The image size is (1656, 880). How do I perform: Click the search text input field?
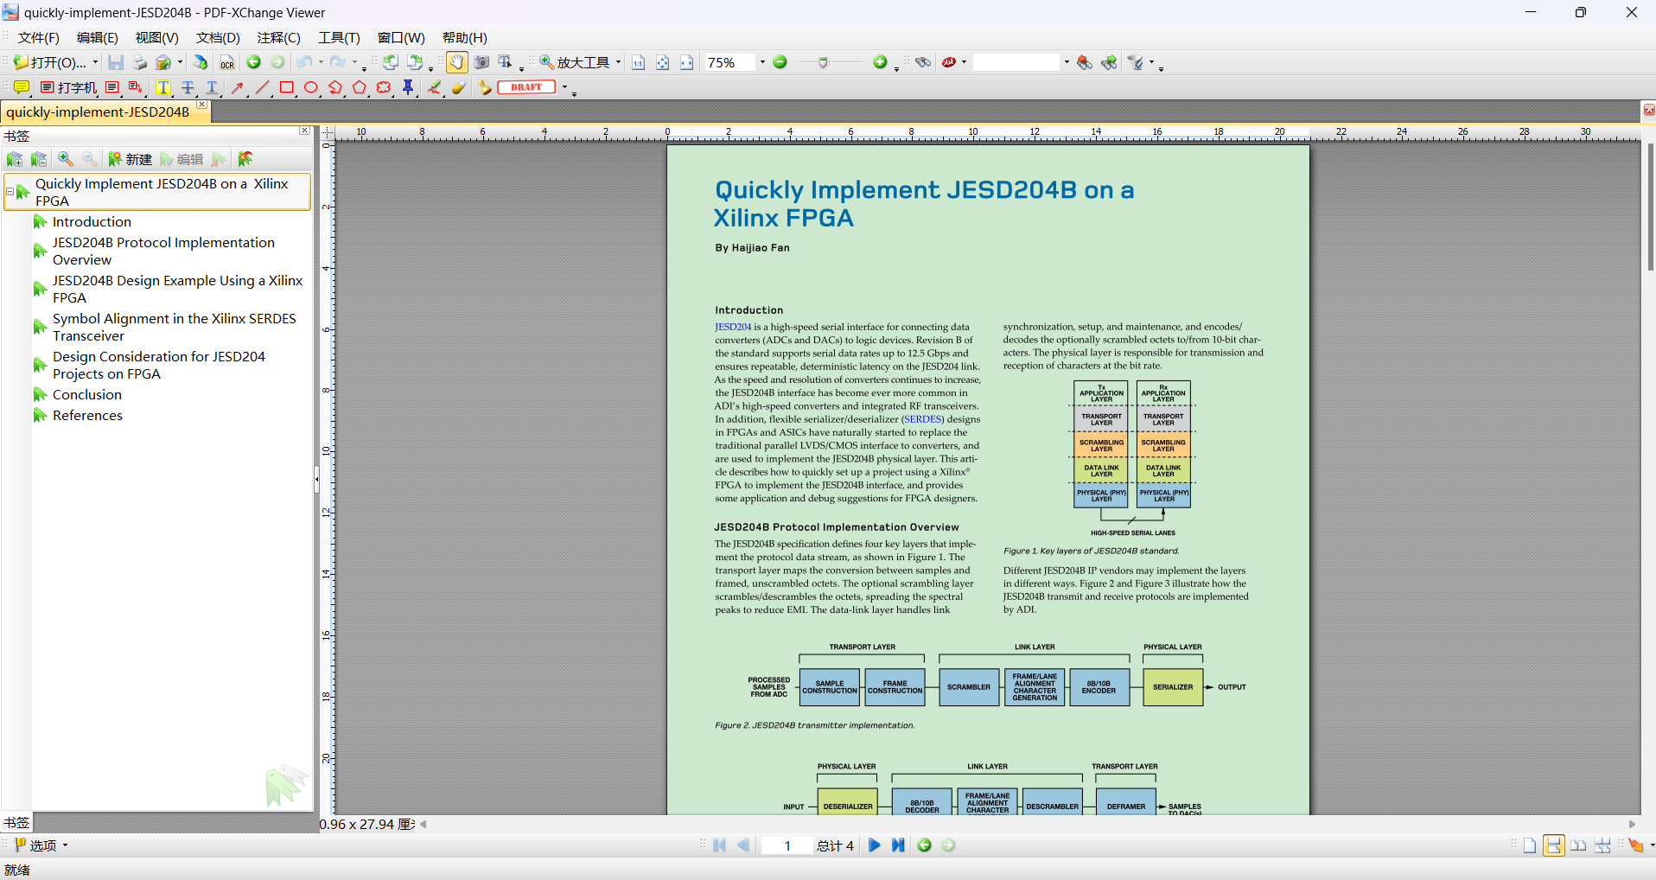(1016, 62)
